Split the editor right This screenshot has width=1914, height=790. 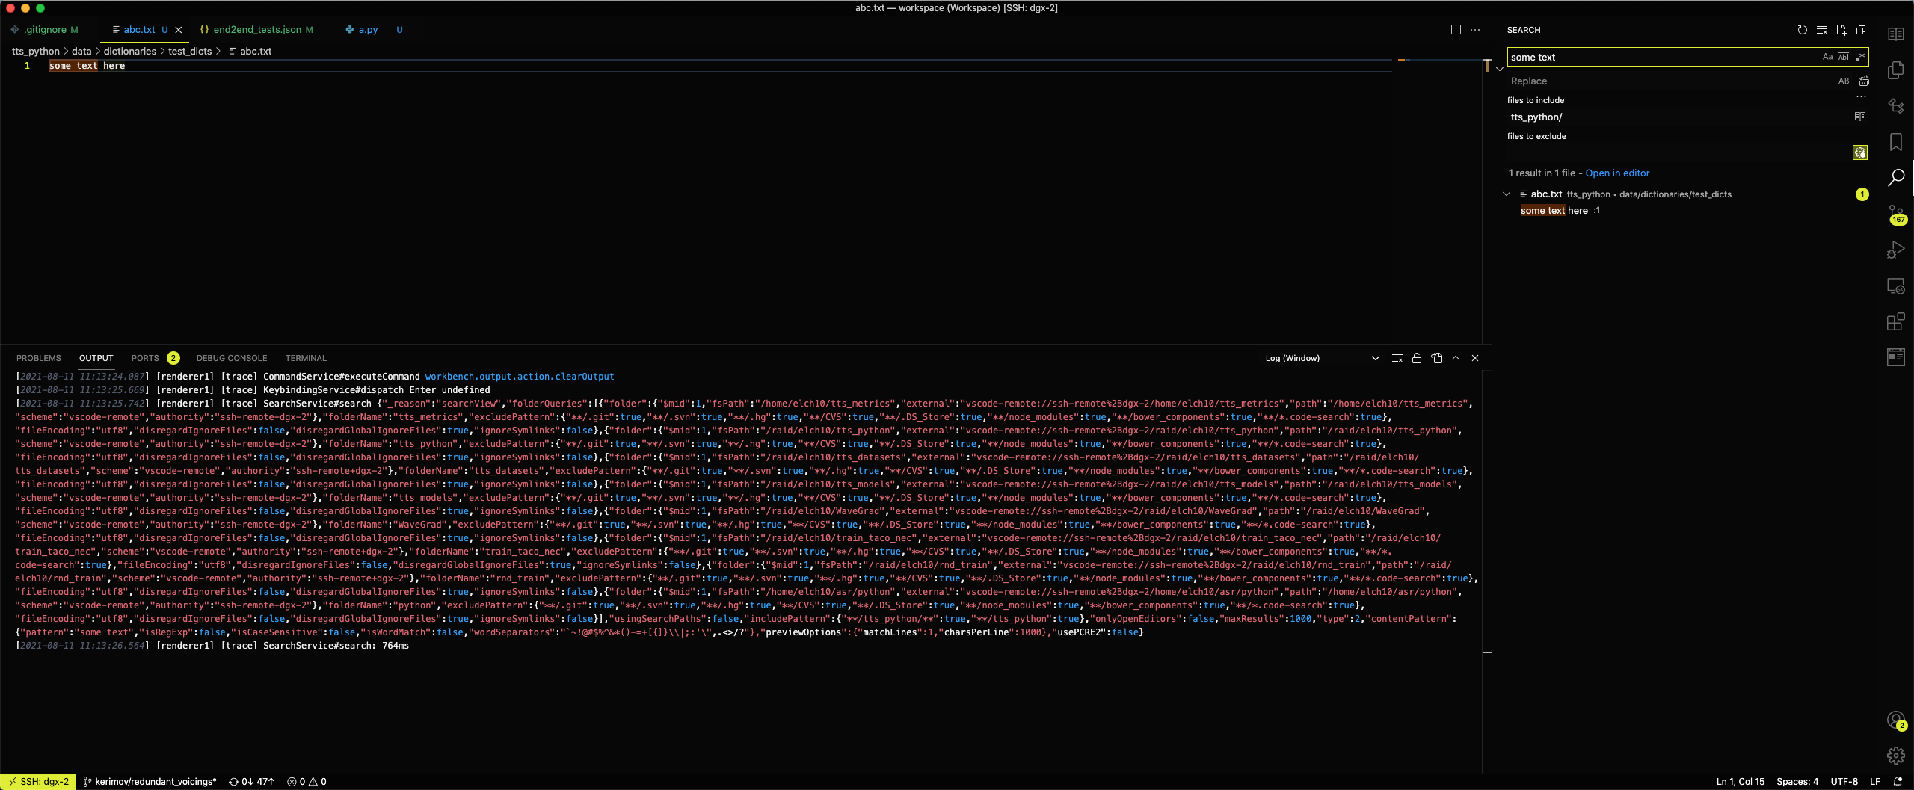[x=1456, y=30]
